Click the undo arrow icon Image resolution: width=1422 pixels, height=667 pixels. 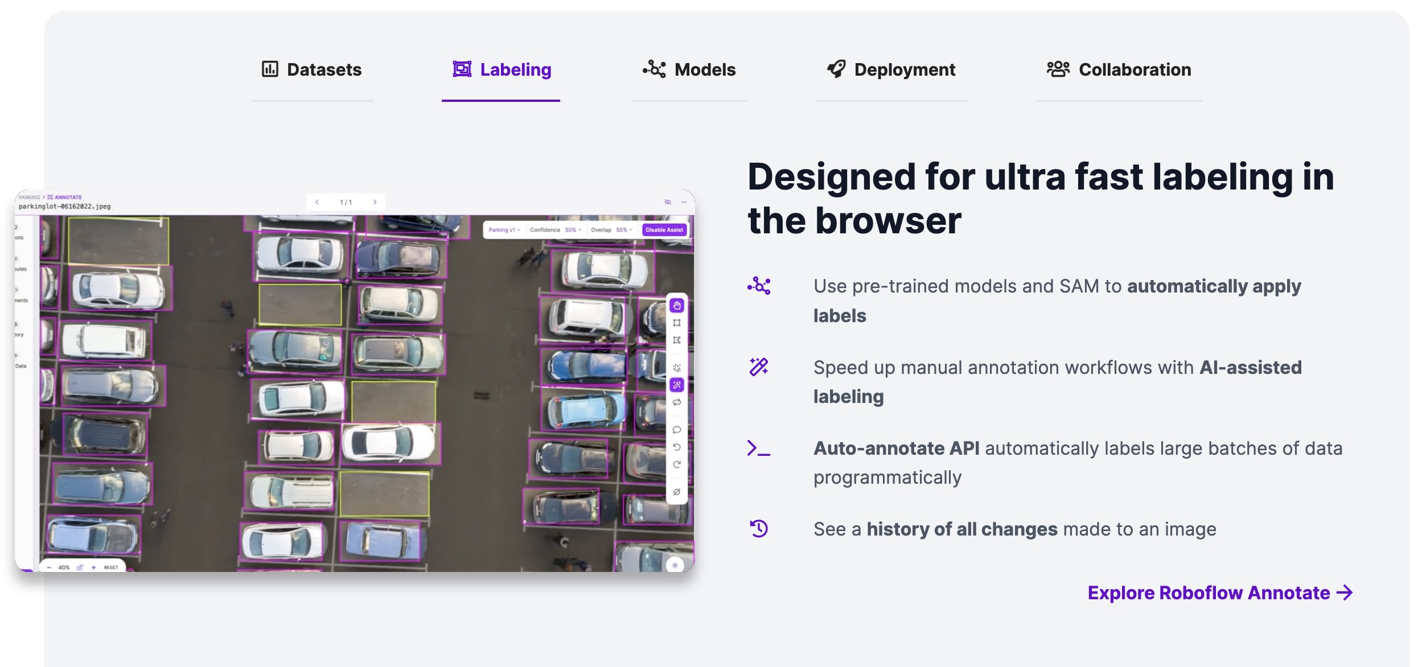tap(676, 447)
